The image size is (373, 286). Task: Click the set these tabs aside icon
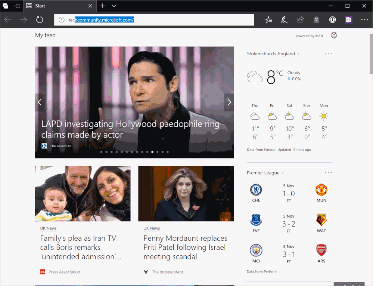coord(17,6)
